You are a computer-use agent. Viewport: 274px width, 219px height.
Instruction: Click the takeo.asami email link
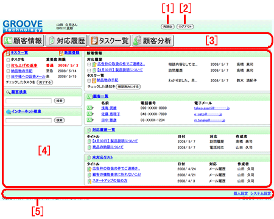click(x=212, y=108)
